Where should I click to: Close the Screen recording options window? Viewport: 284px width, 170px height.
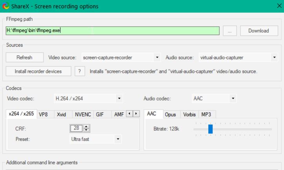279,6
